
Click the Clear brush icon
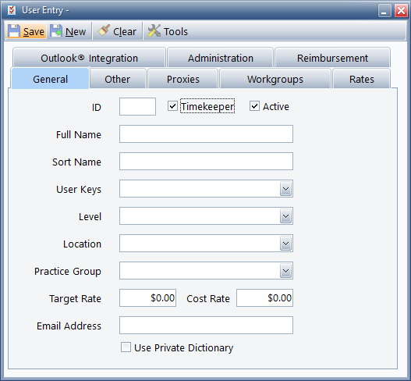click(x=104, y=30)
